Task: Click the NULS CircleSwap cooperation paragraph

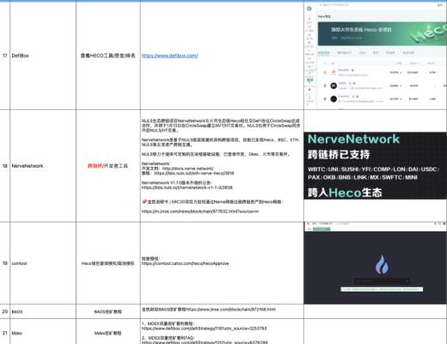Action: point(221,126)
